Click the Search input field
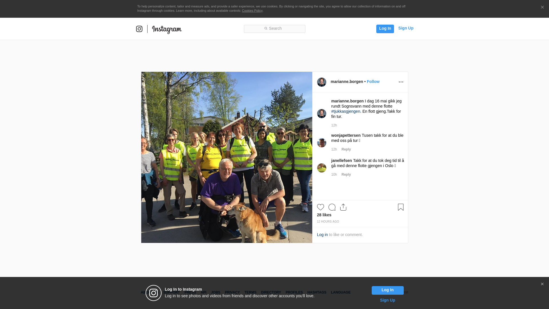Viewport: 549px width, 309px height. point(274,29)
